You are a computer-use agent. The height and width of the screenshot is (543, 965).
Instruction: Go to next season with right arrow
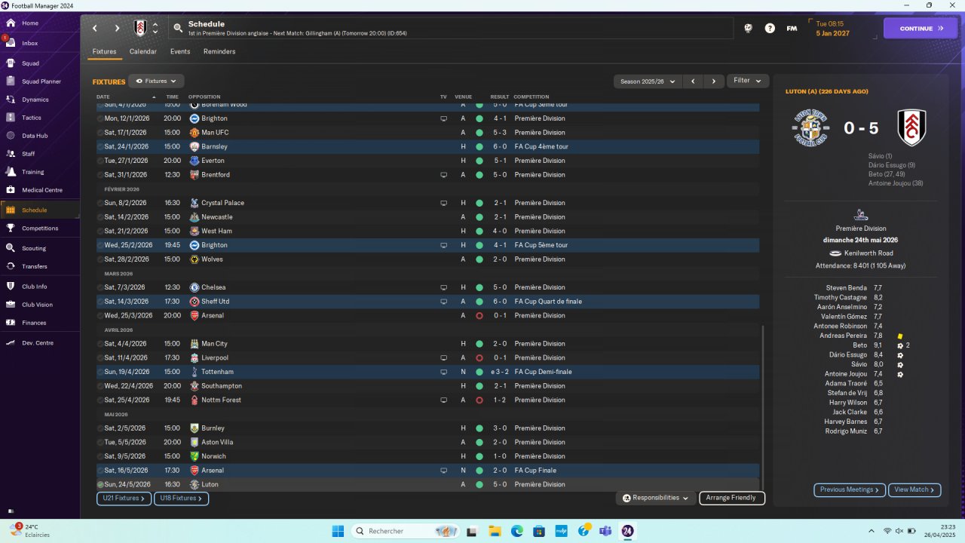click(714, 81)
